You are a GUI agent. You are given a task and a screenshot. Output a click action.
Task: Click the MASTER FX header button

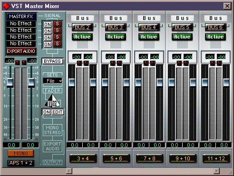click(x=21, y=17)
